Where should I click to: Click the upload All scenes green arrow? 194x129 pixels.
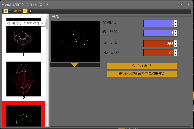point(10,11)
